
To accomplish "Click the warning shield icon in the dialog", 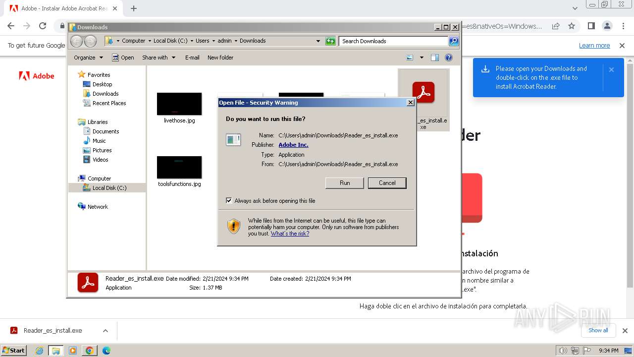I will pos(234,227).
